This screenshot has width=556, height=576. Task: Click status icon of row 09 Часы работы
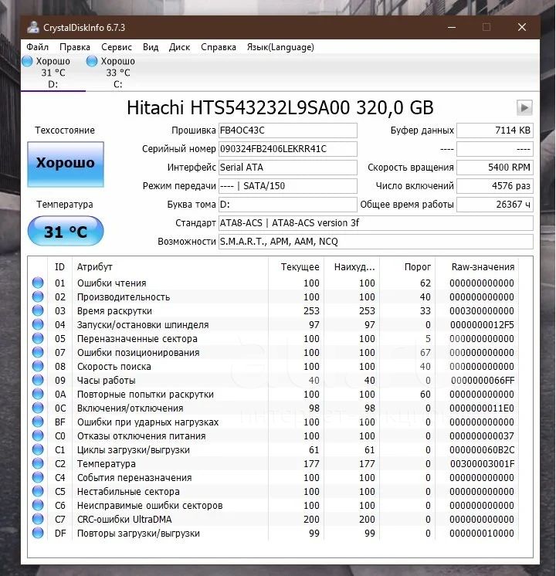pos(38,380)
